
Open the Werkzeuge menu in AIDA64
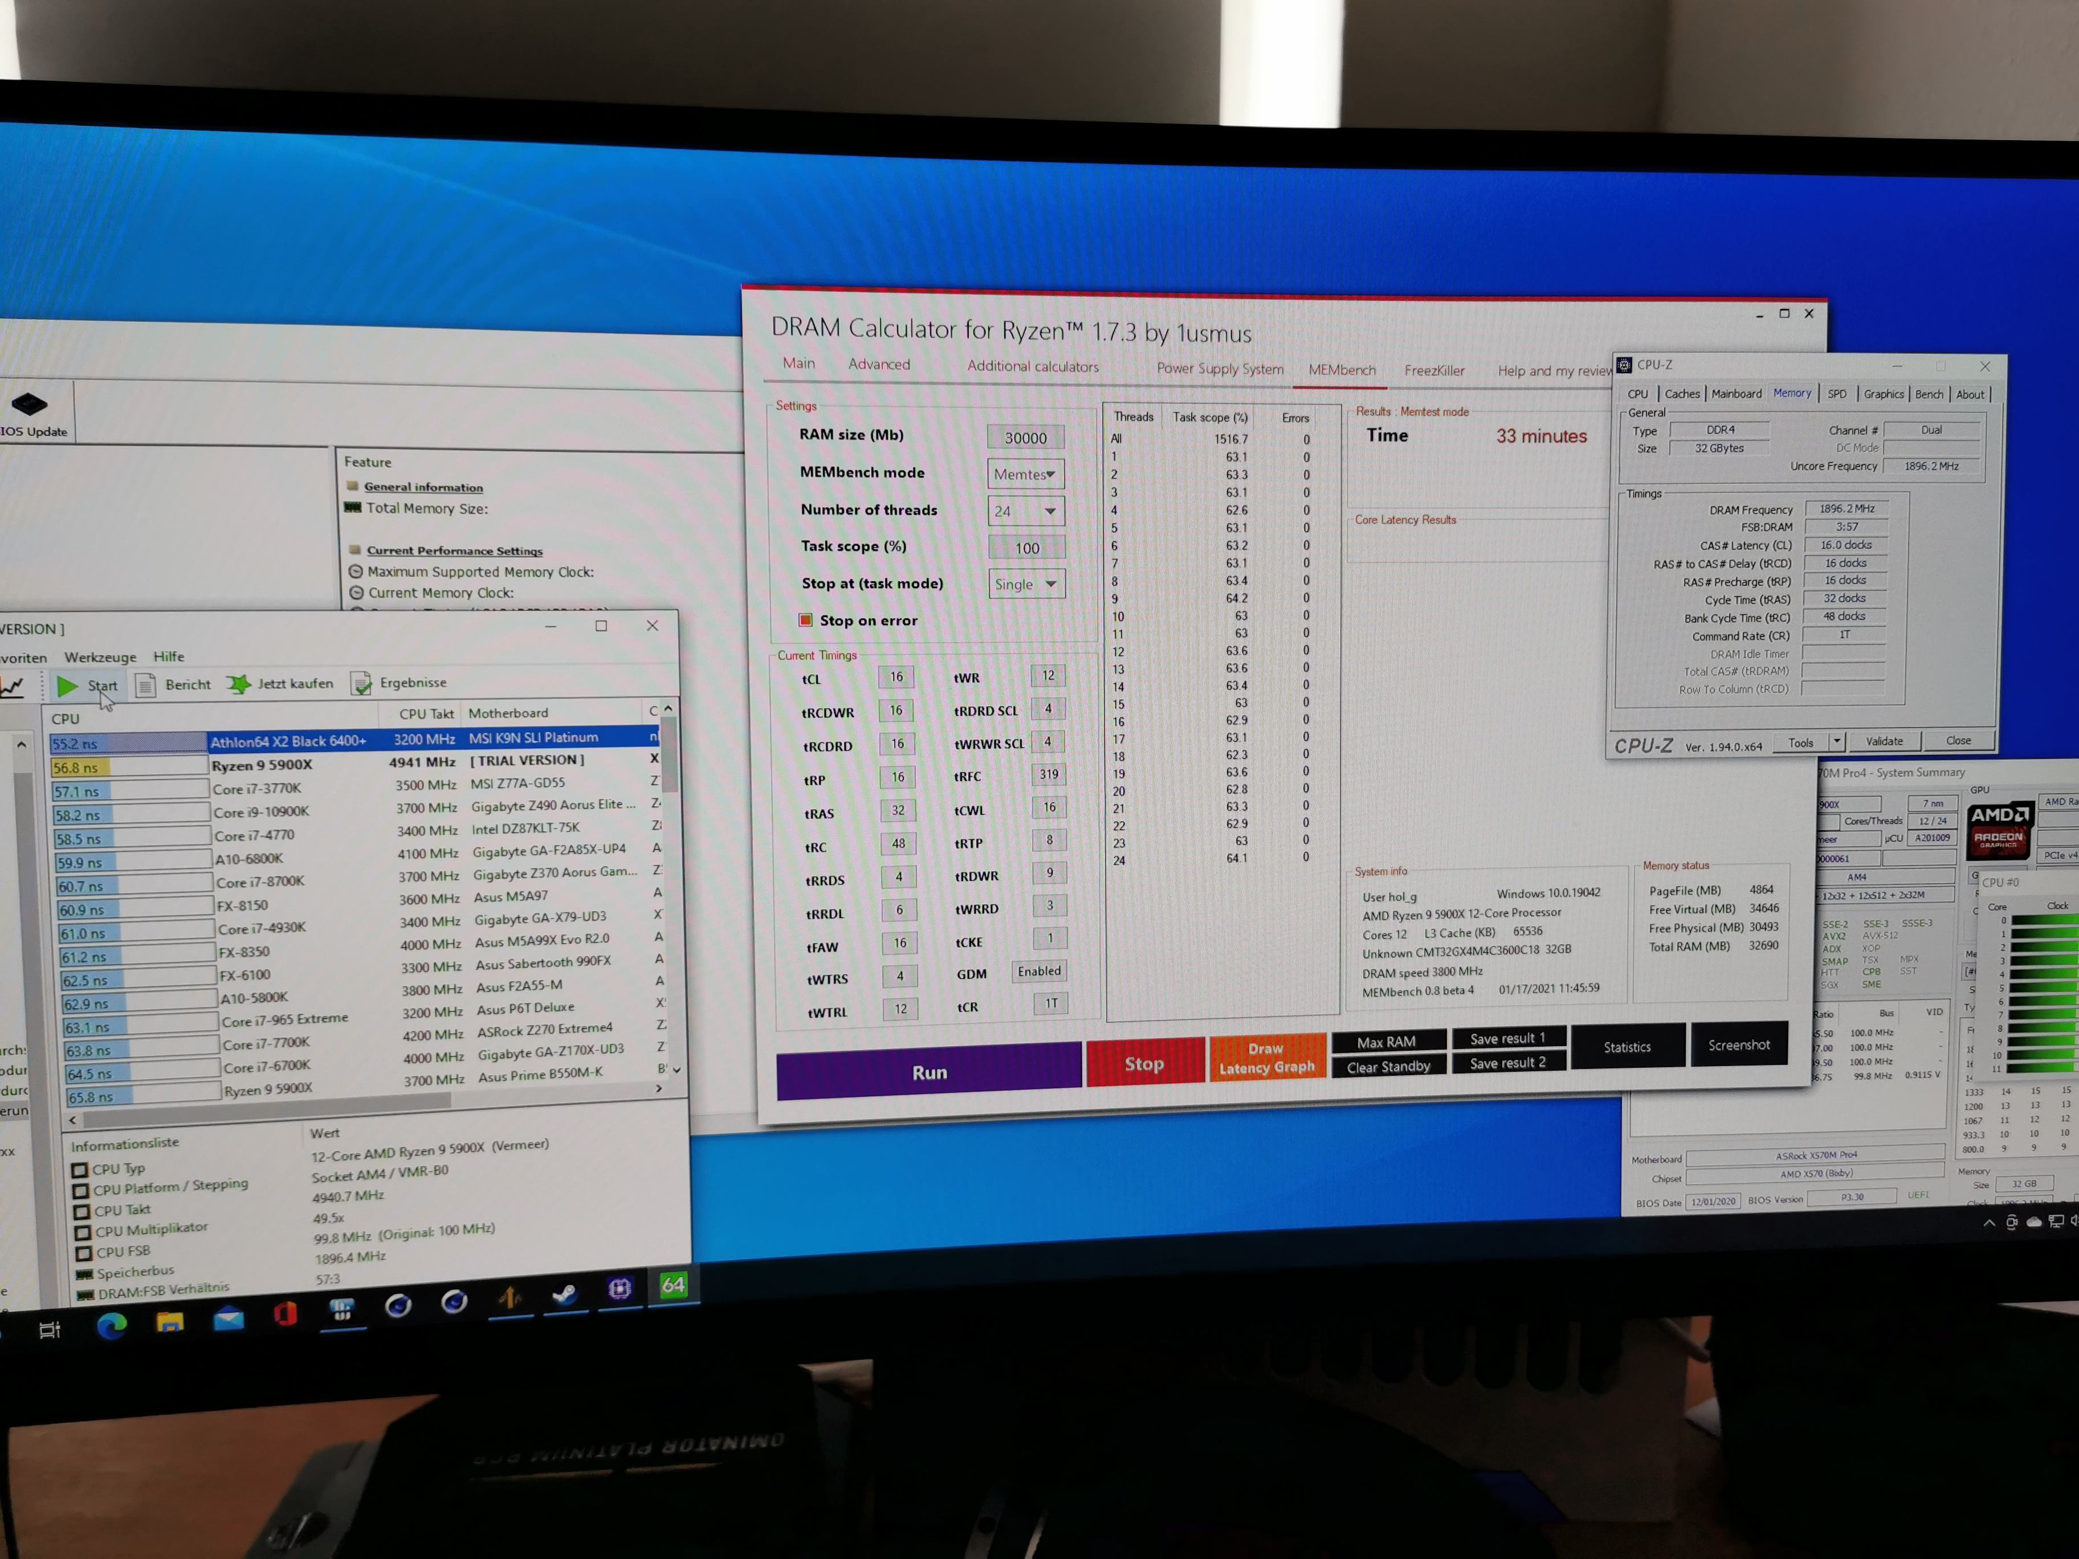(x=100, y=657)
